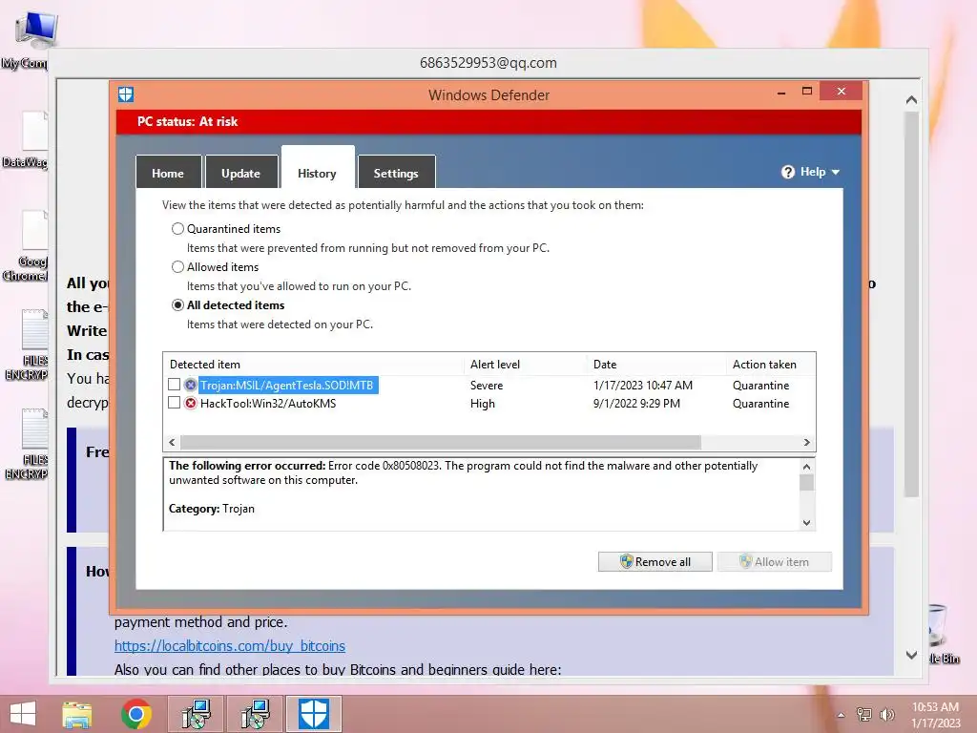Click the network tray icon

(864, 714)
